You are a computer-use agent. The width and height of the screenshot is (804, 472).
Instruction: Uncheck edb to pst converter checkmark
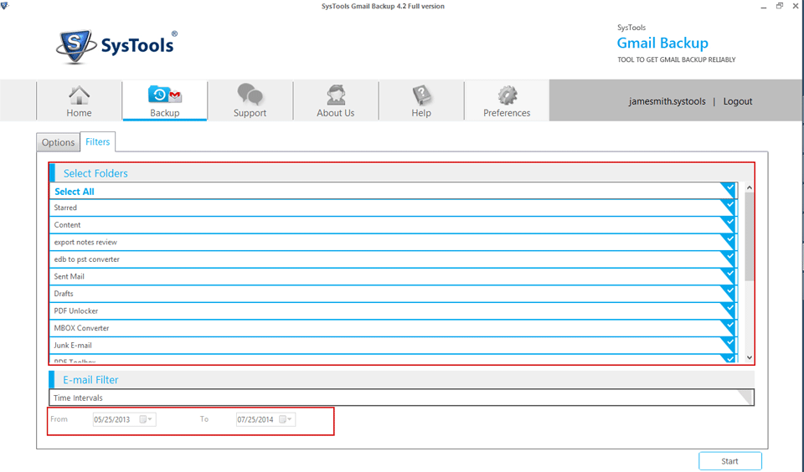coord(728,259)
